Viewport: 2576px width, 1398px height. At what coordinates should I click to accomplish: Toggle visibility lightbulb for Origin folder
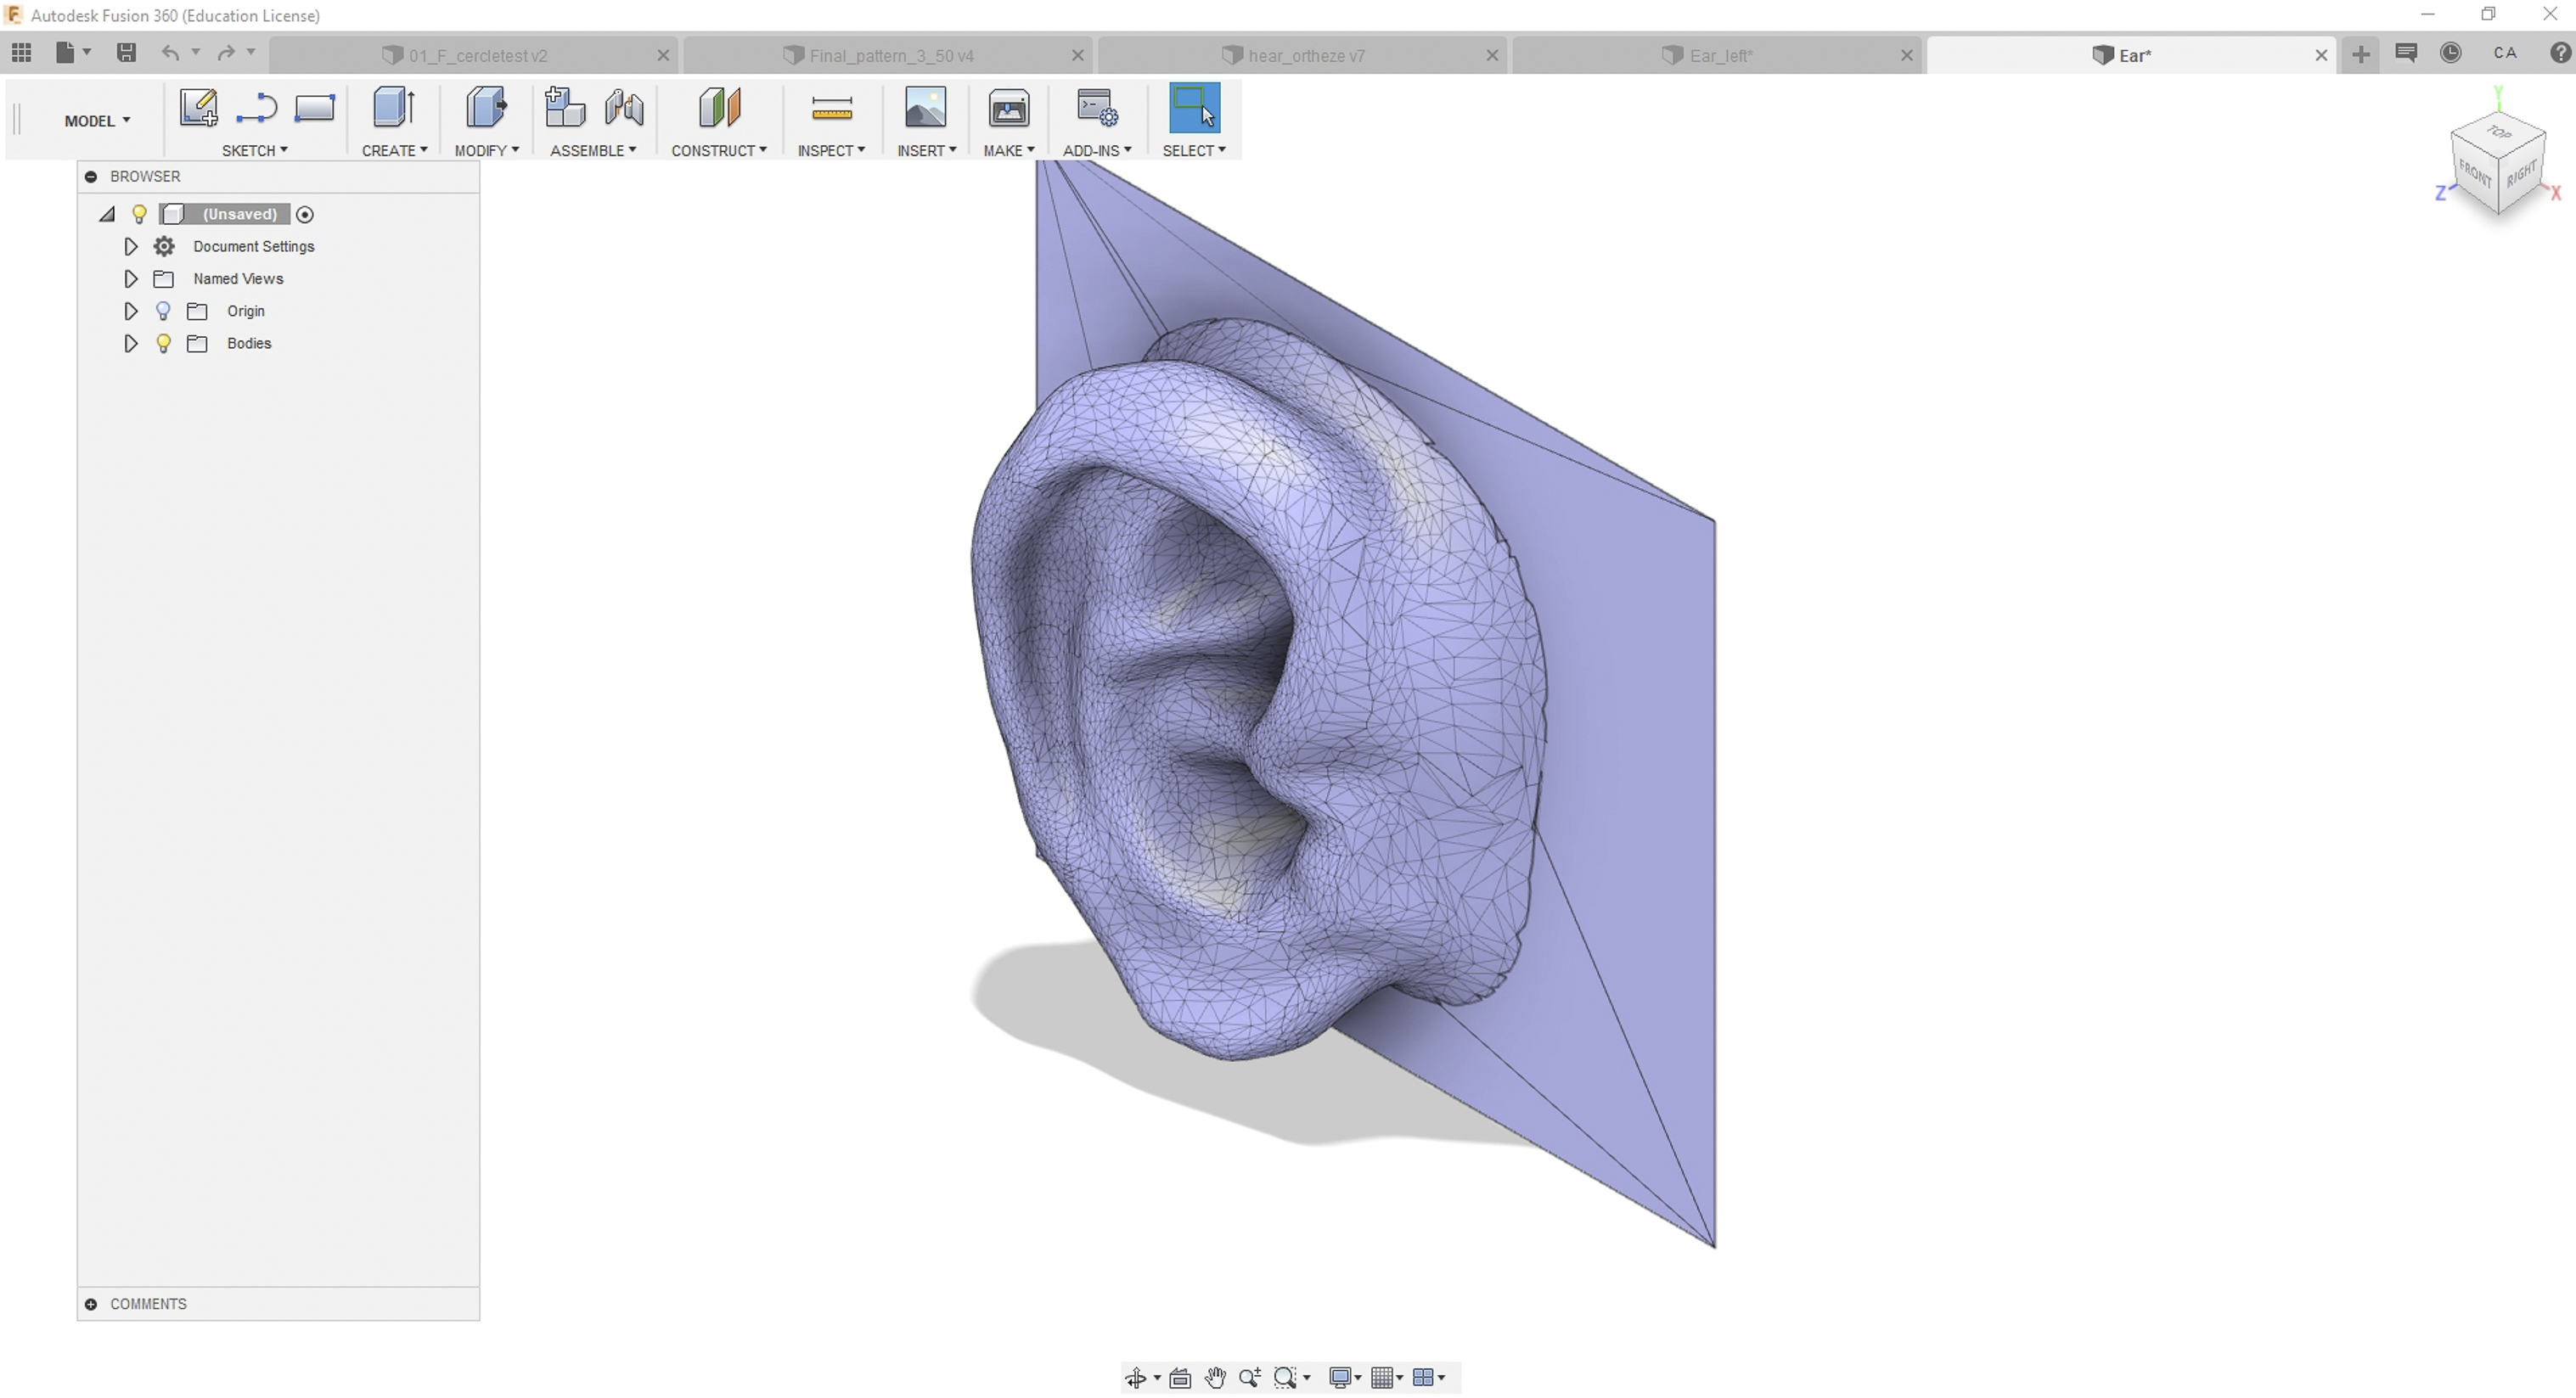tap(163, 311)
